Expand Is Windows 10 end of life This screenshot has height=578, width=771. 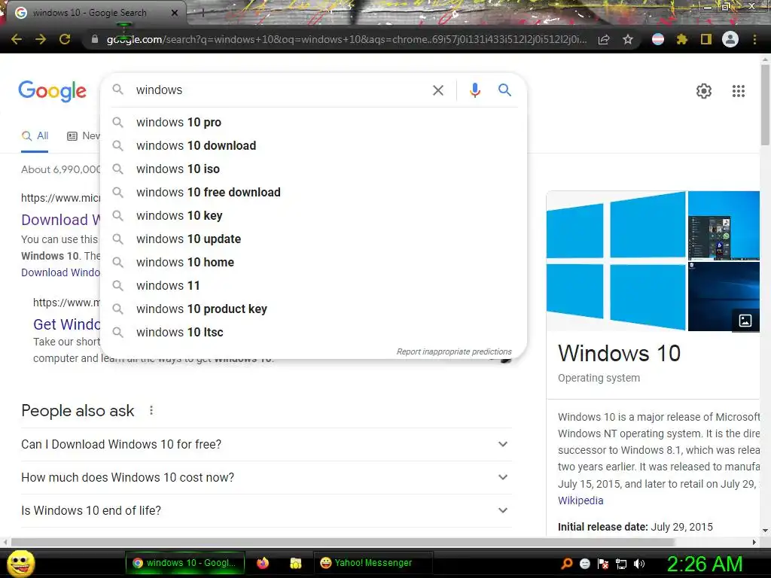267,511
